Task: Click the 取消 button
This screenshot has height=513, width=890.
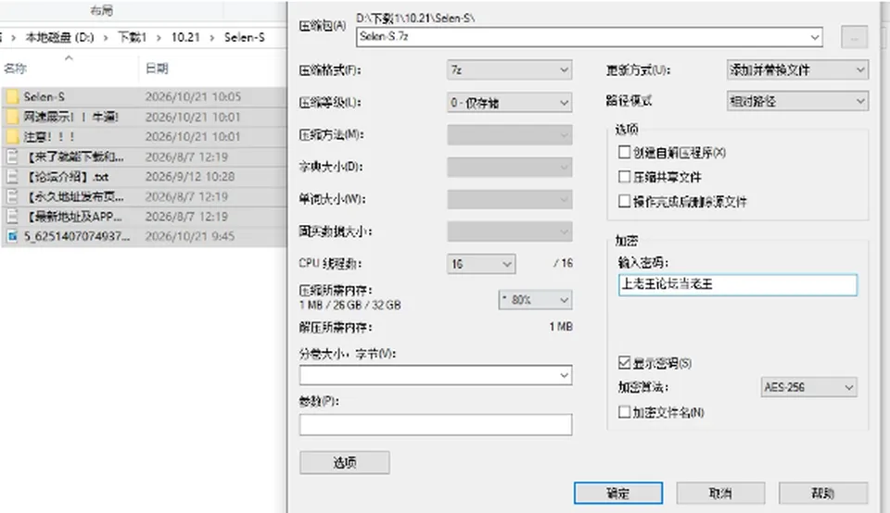Action: (x=720, y=494)
